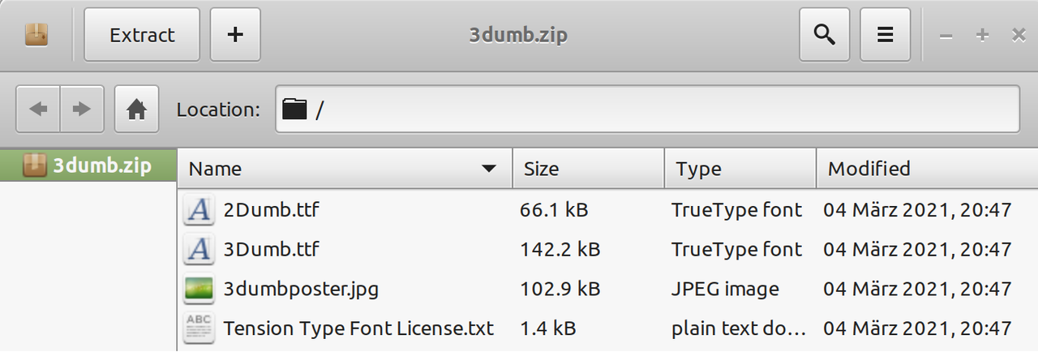Click TrueType font type of 3Dumb.ttf
1038x352 pixels.
pos(736,250)
